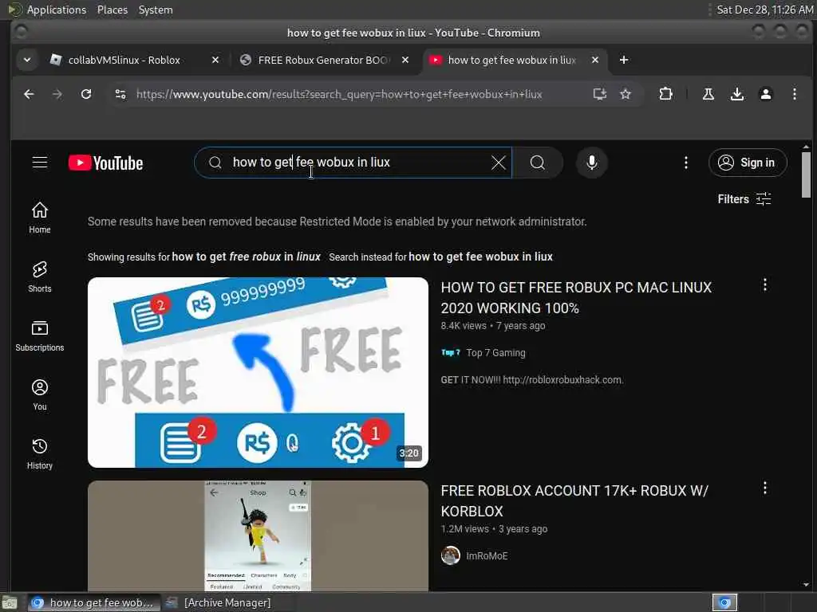This screenshot has width=817, height=612.
Task: Open Chrome Labs flask icon
Action: 708,94
